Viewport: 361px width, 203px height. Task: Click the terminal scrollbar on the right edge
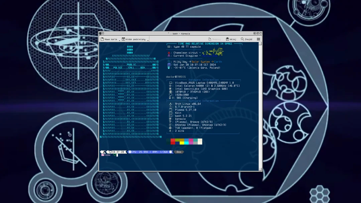click(261, 100)
